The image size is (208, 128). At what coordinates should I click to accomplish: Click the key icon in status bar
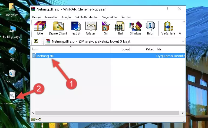pos(38,119)
